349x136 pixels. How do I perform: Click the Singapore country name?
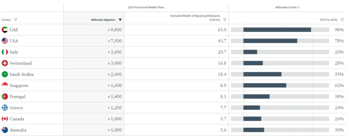point(19,86)
